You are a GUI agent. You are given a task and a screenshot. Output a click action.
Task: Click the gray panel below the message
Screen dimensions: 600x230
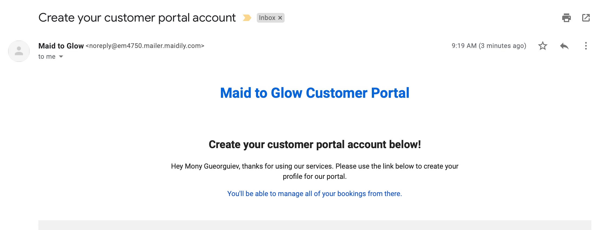[315, 225]
